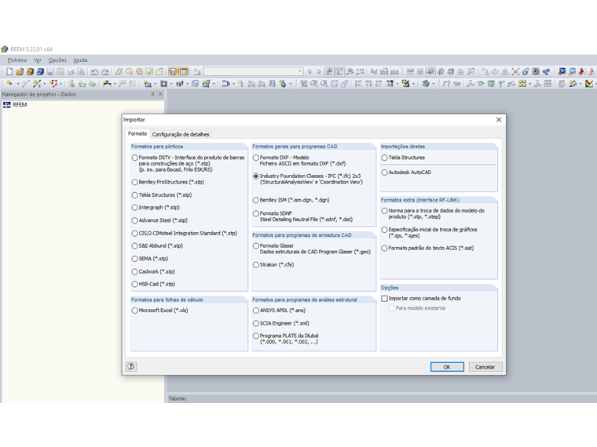Switch to Configuração de detalhes tab

(181, 135)
